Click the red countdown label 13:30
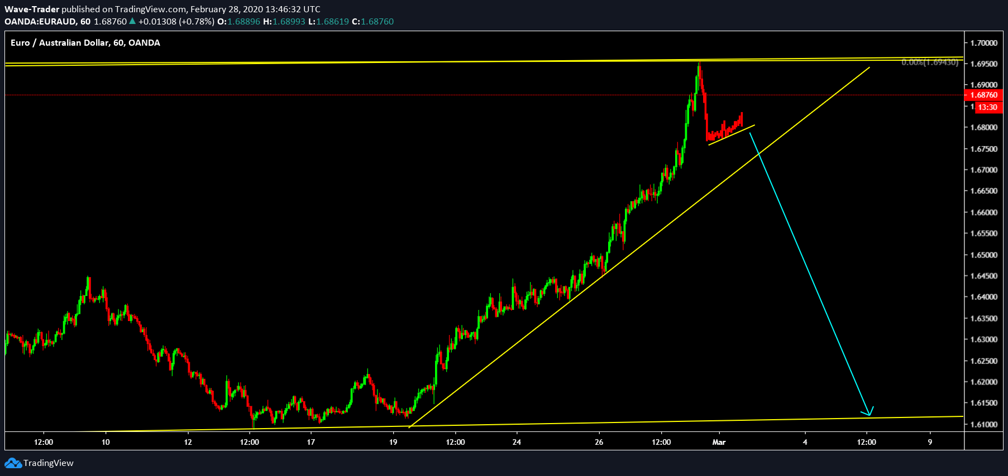The image size is (1008, 476). click(988, 107)
